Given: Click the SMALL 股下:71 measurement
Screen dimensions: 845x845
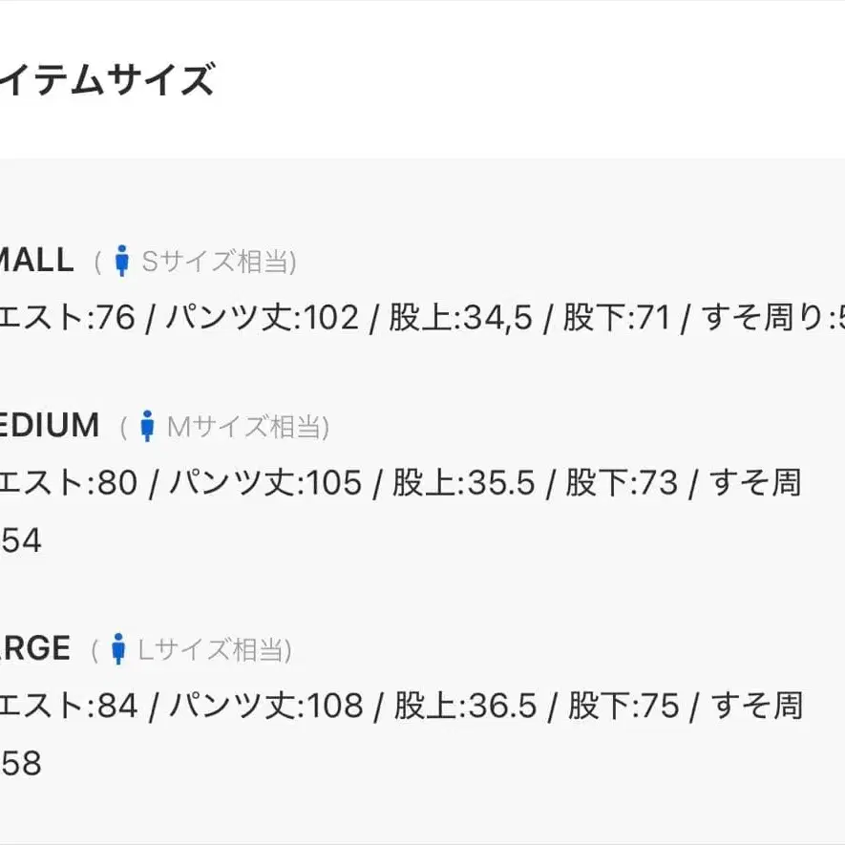Looking at the screenshot, I should point(617,317).
